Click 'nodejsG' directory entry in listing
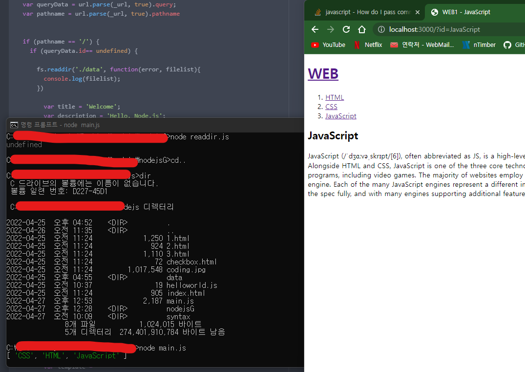 click(180, 309)
